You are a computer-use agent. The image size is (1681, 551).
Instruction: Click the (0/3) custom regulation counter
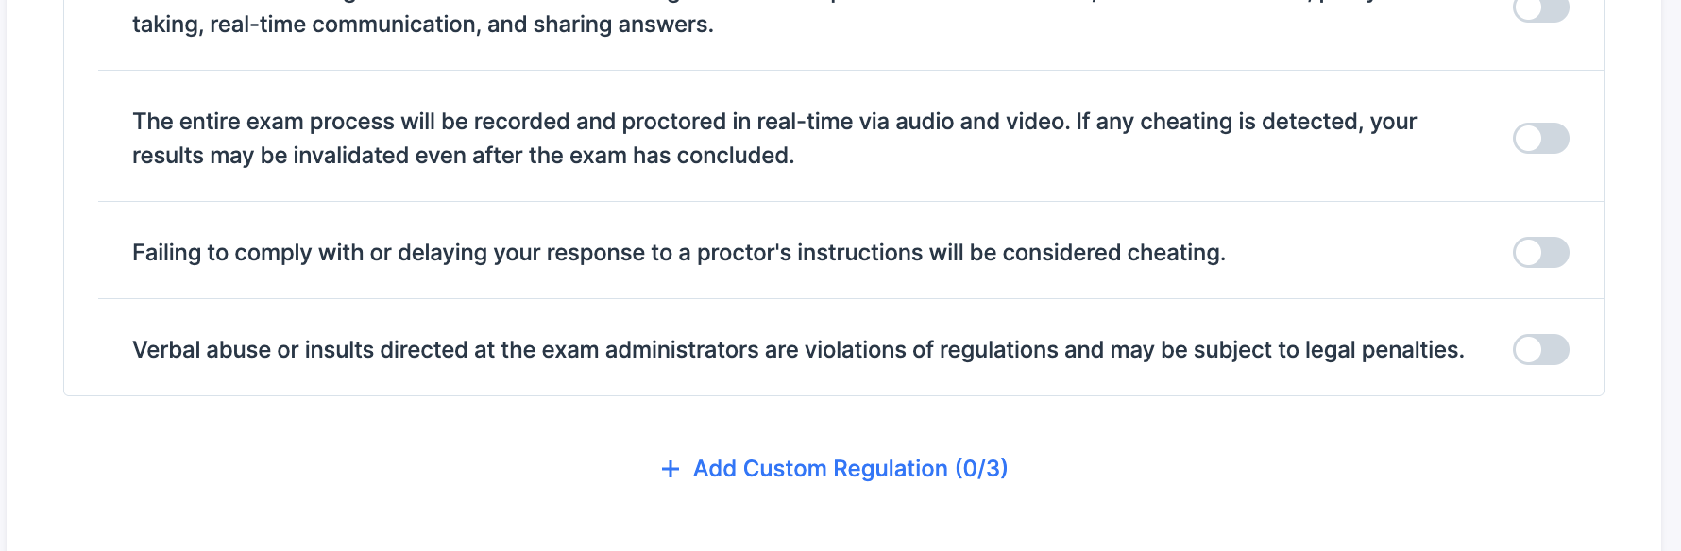tap(981, 469)
